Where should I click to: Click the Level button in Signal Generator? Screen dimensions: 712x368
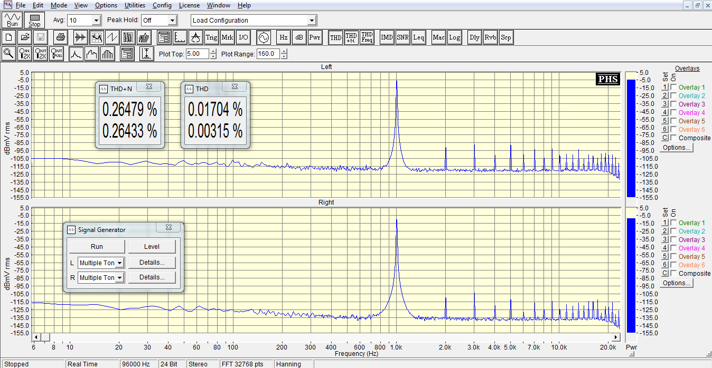coord(152,247)
